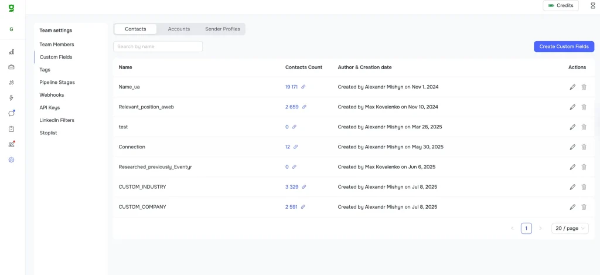
Task: Delete the test custom field
Action: (x=584, y=127)
